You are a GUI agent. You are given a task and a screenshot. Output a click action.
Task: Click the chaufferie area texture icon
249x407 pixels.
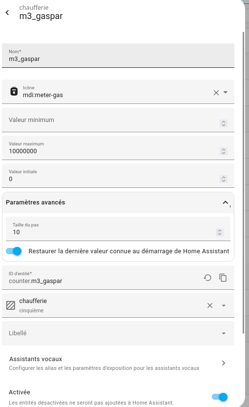(11, 305)
